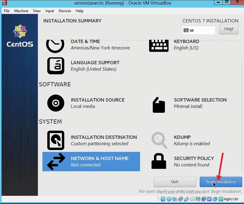The image size is (244, 204).
Task: Minimize the VirtualBox window
Action: click(218, 2)
